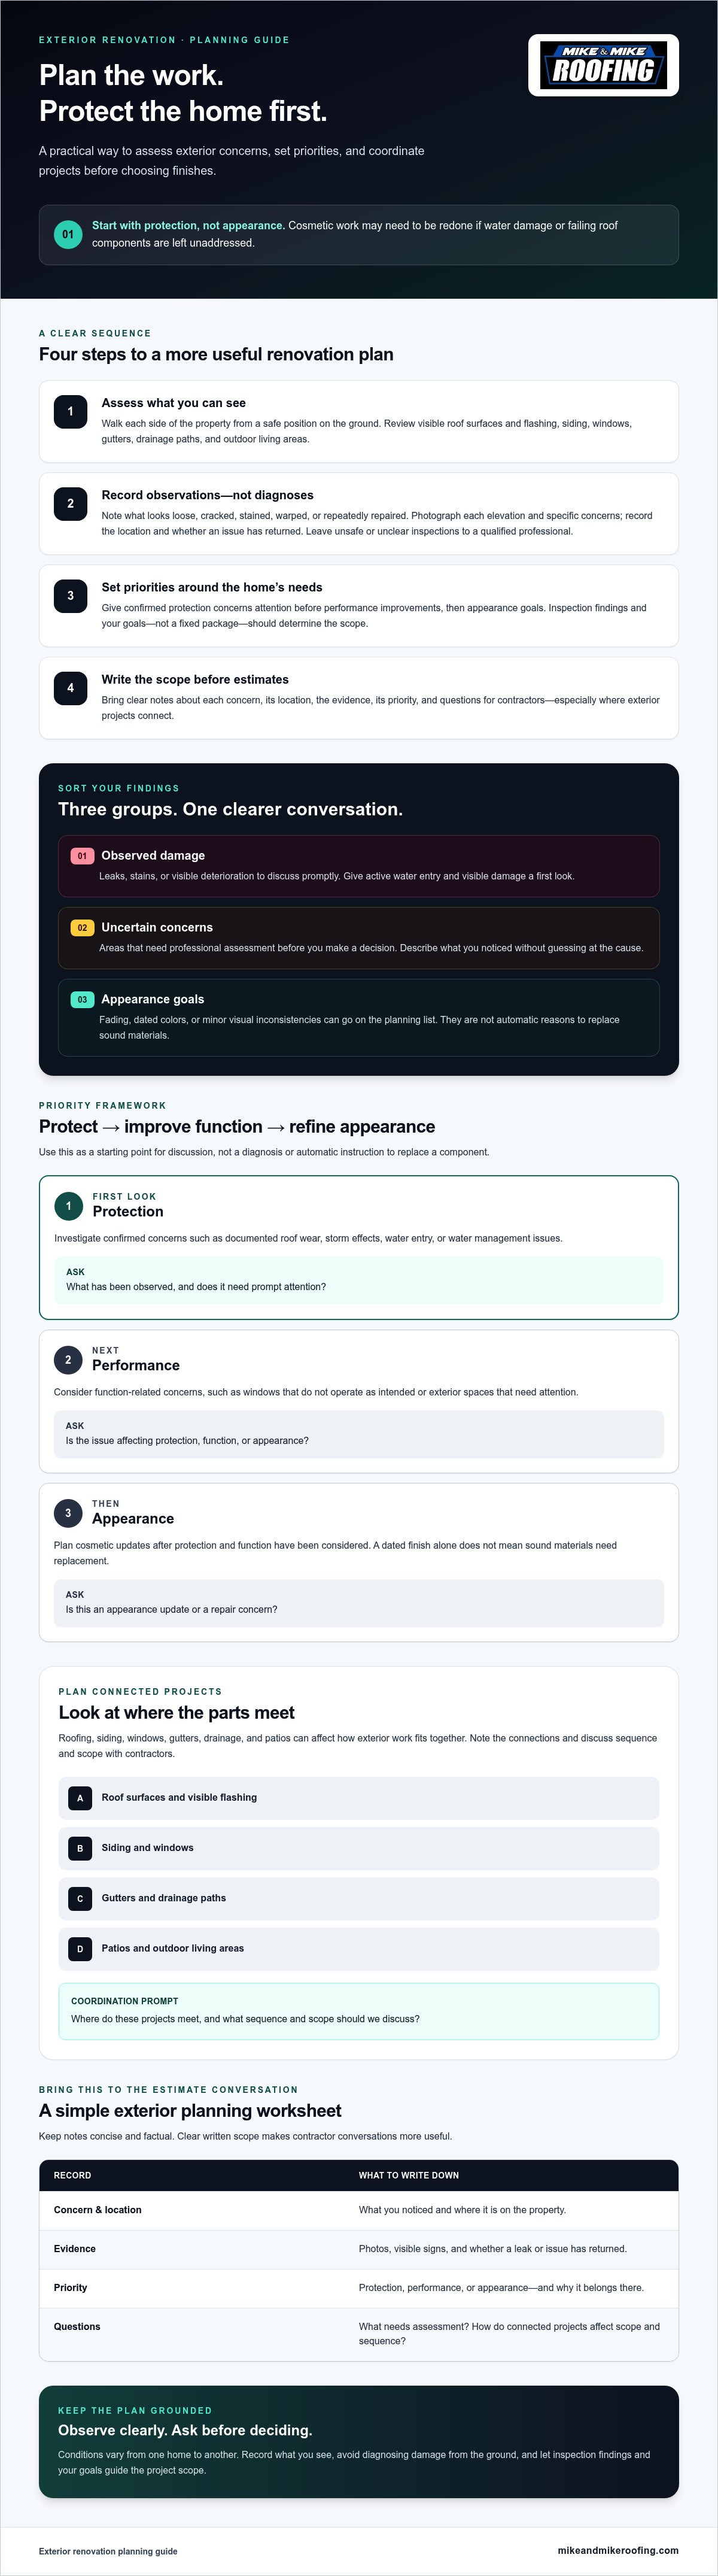
Task: Click the pink 01 Observed damage tag
Action: click(x=82, y=856)
